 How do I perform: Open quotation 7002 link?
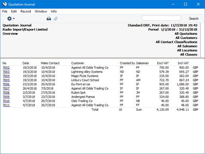tap(6, 67)
